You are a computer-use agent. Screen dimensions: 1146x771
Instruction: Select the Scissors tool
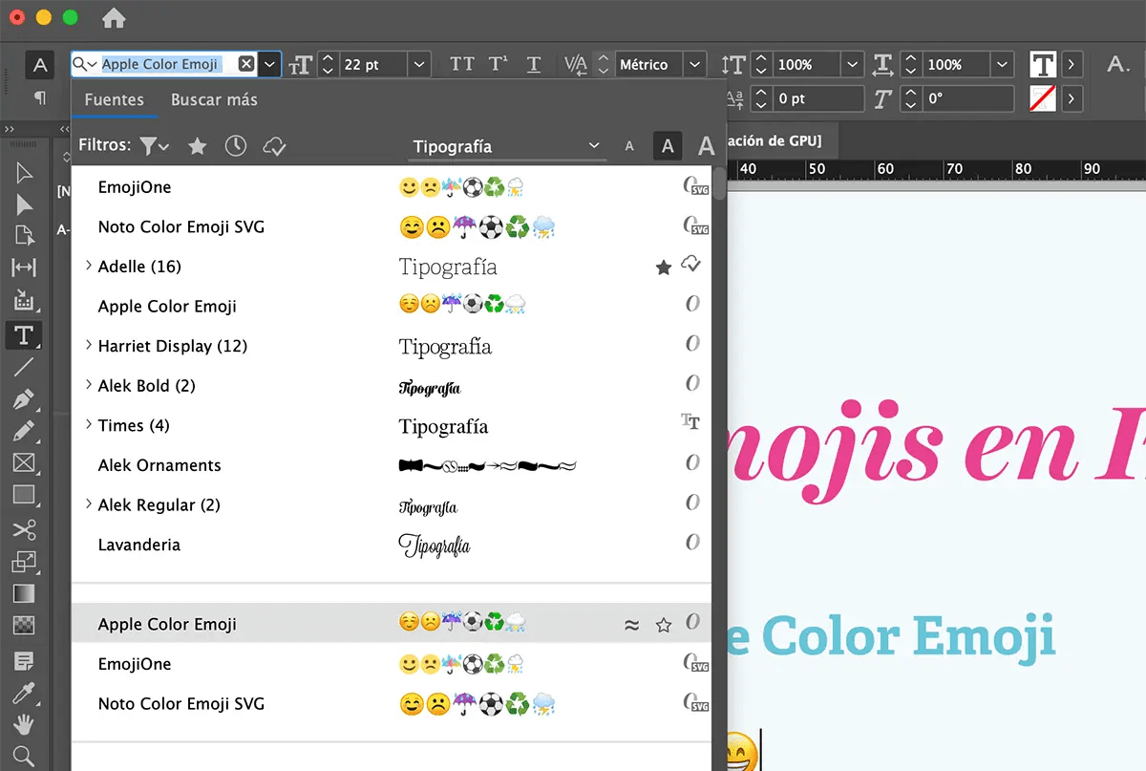[24, 529]
